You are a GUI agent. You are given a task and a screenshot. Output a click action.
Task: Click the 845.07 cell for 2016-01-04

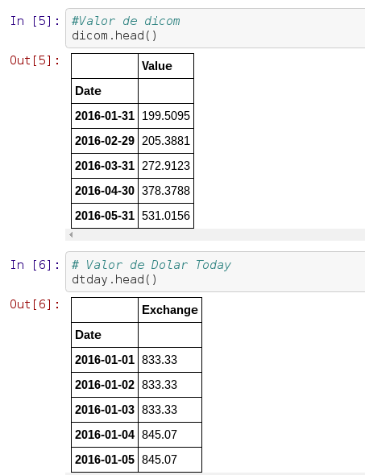(x=170, y=435)
